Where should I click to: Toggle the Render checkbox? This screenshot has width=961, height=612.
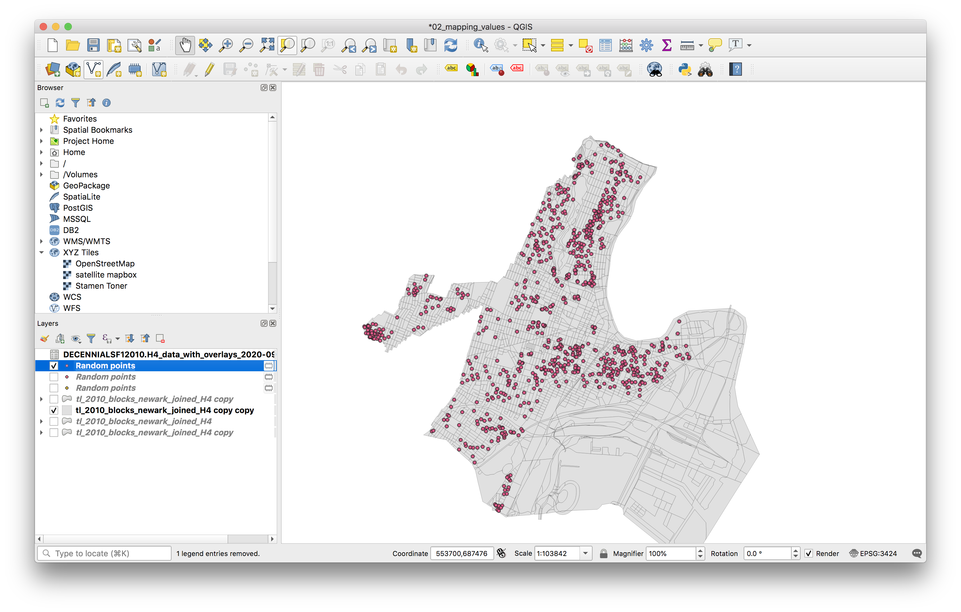click(809, 553)
